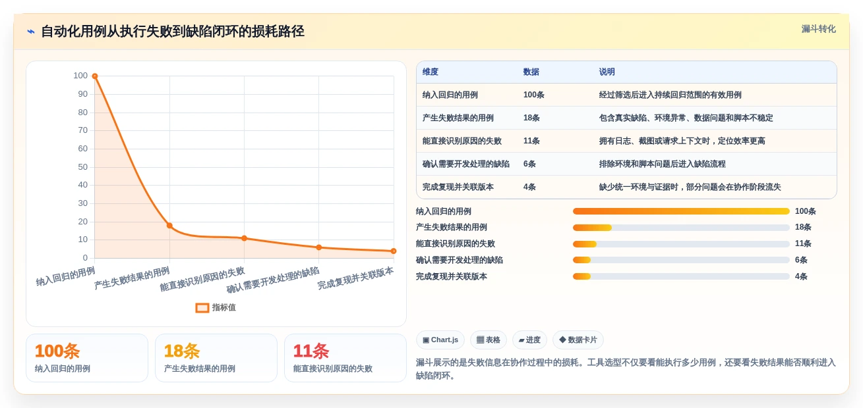Click the 进度 tag pill
This screenshot has height=408, width=863.
coord(529,340)
